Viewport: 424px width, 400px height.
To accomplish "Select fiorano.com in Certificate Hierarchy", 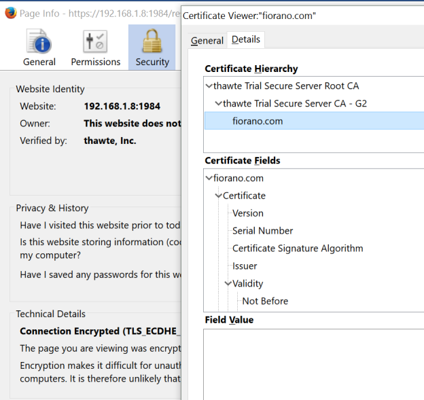I will [x=314, y=121].
